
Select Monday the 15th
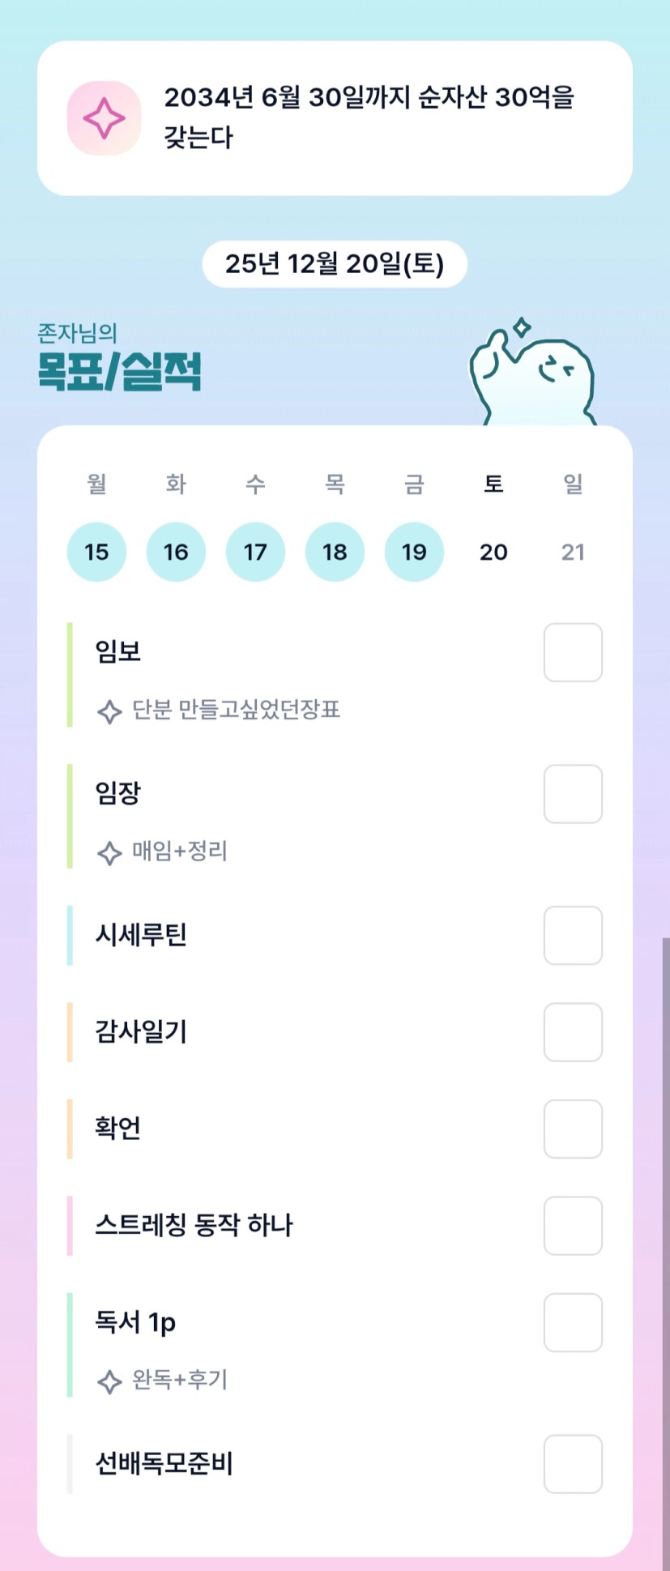coord(96,552)
